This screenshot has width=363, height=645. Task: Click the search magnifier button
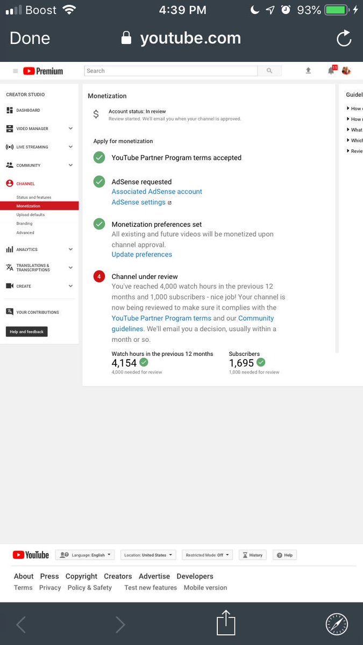tap(269, 71)
